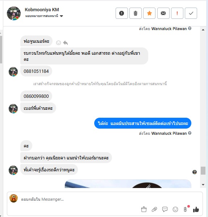Image resolution: width=208 pixels, height=217 pixels.
Task: Flag conversation with red exclamation priority button
Action: 177,13
